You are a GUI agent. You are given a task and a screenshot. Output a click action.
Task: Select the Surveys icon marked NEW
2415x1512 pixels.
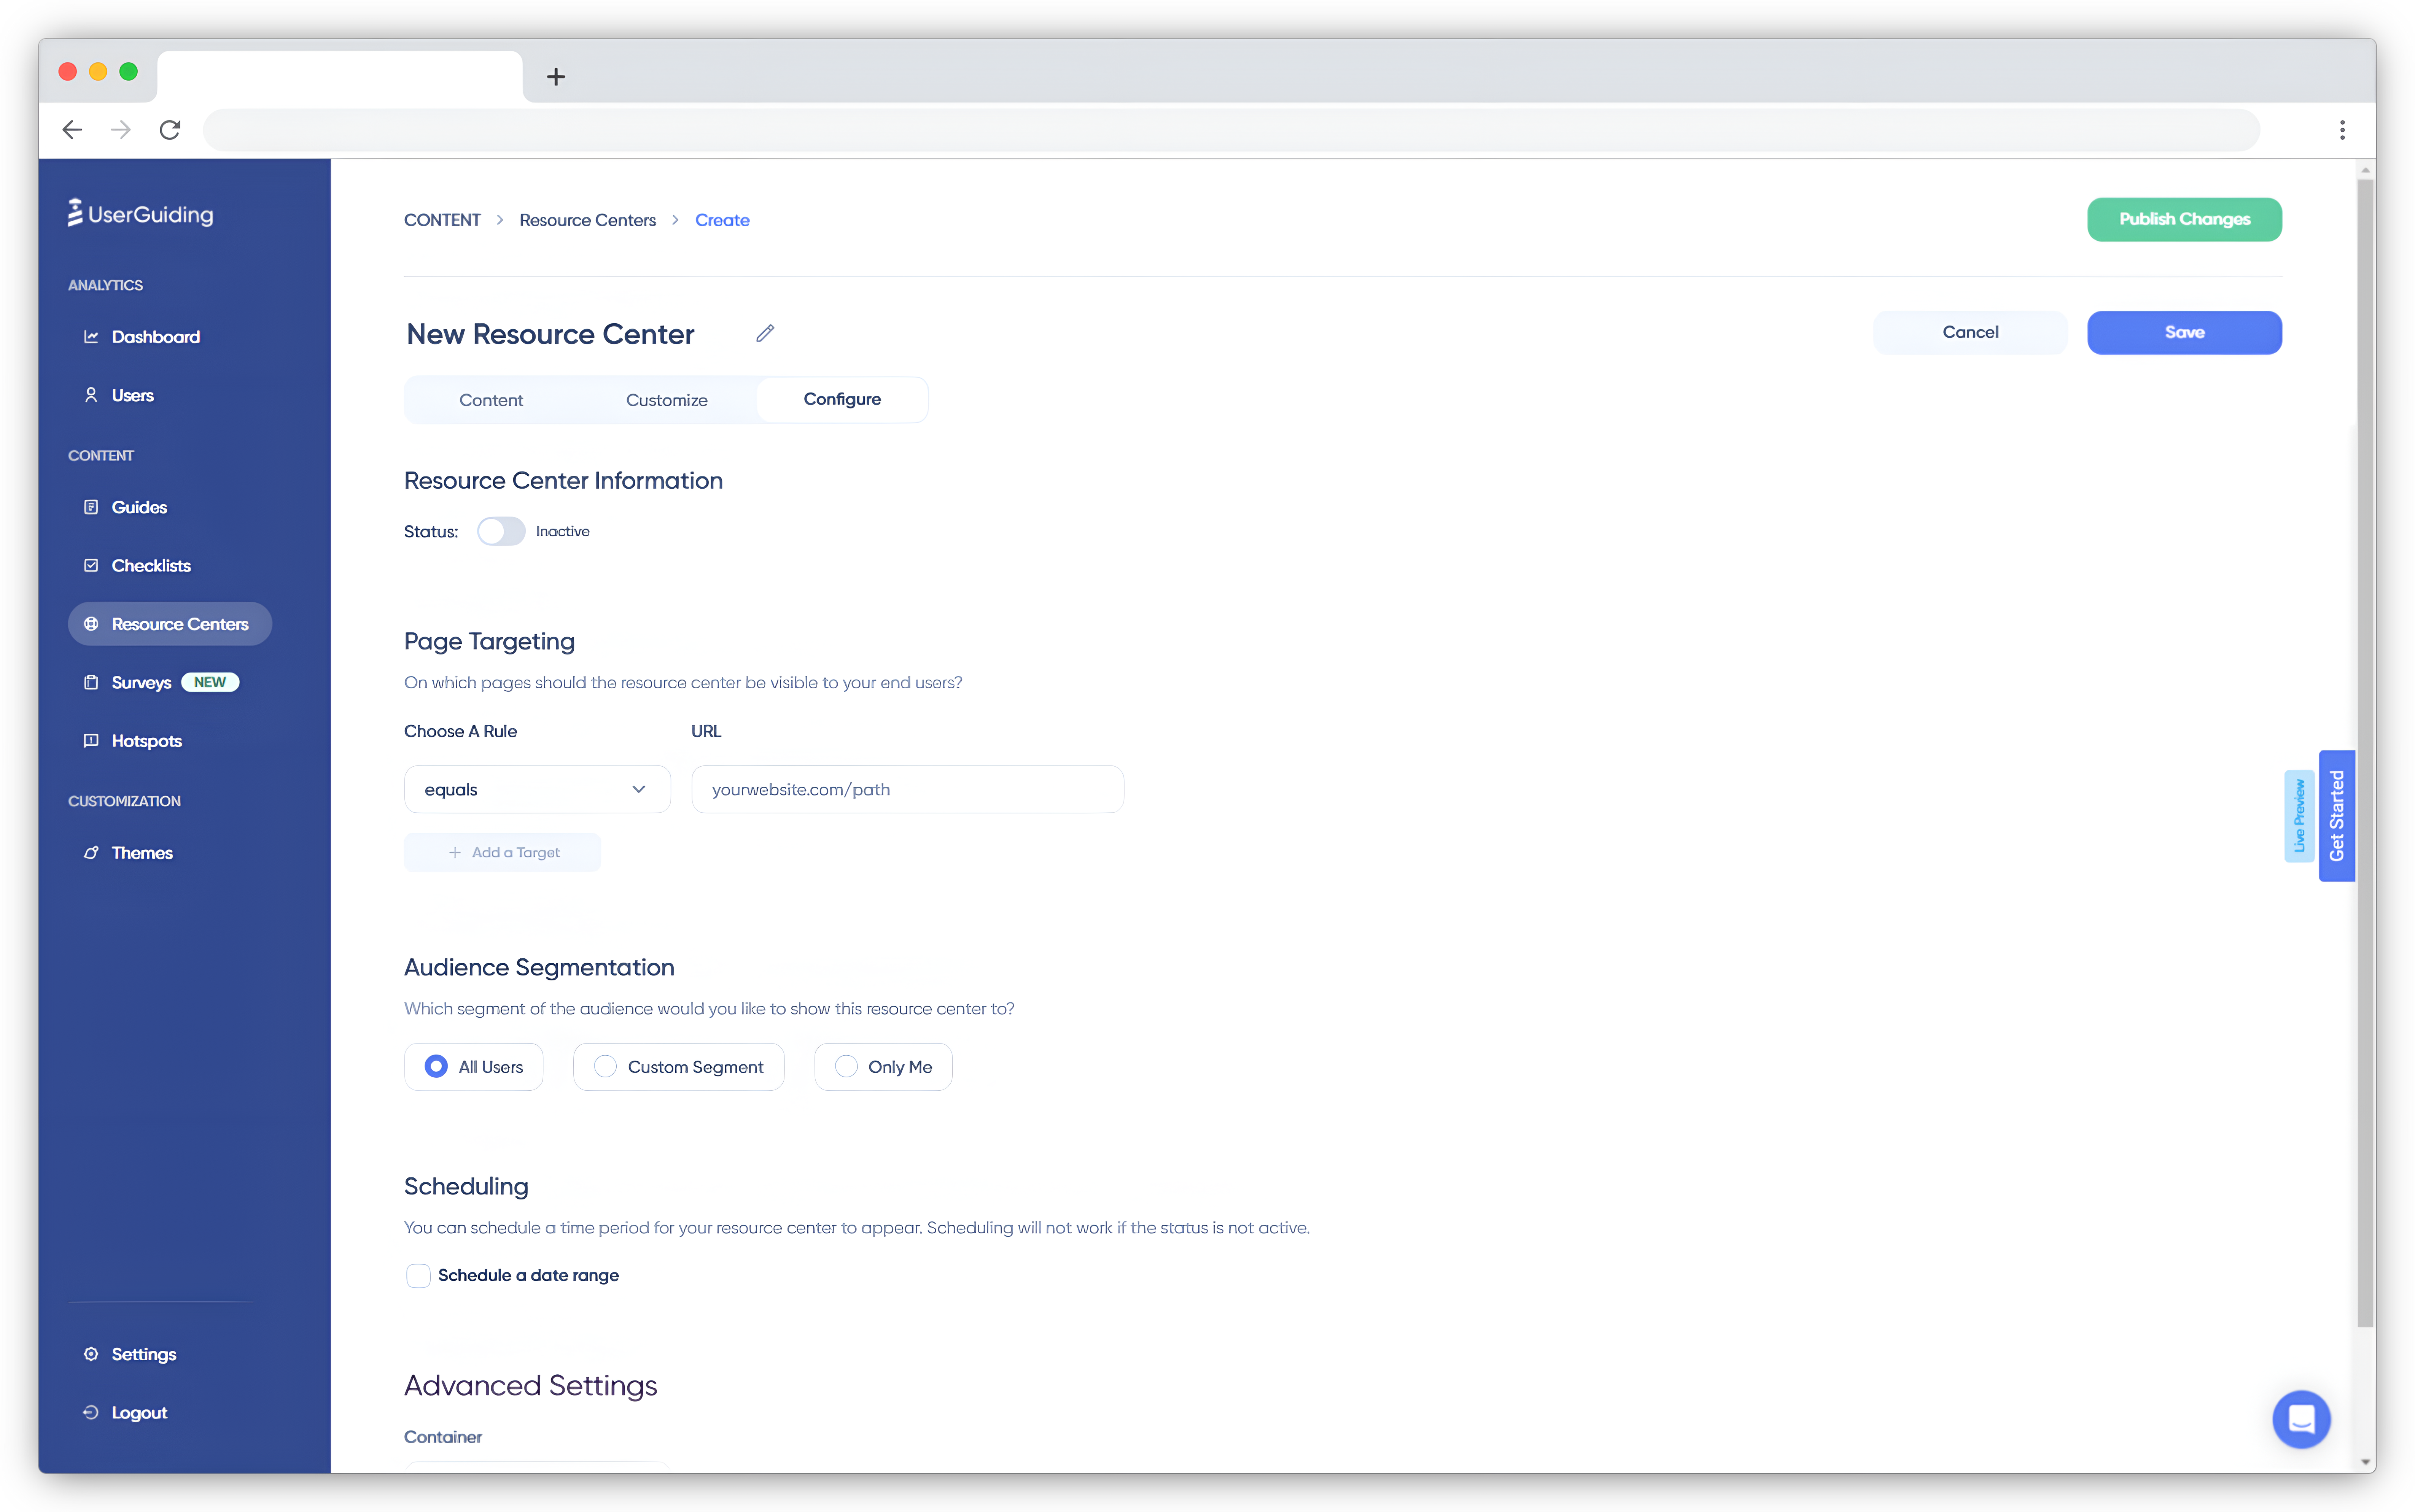[91, 682]
